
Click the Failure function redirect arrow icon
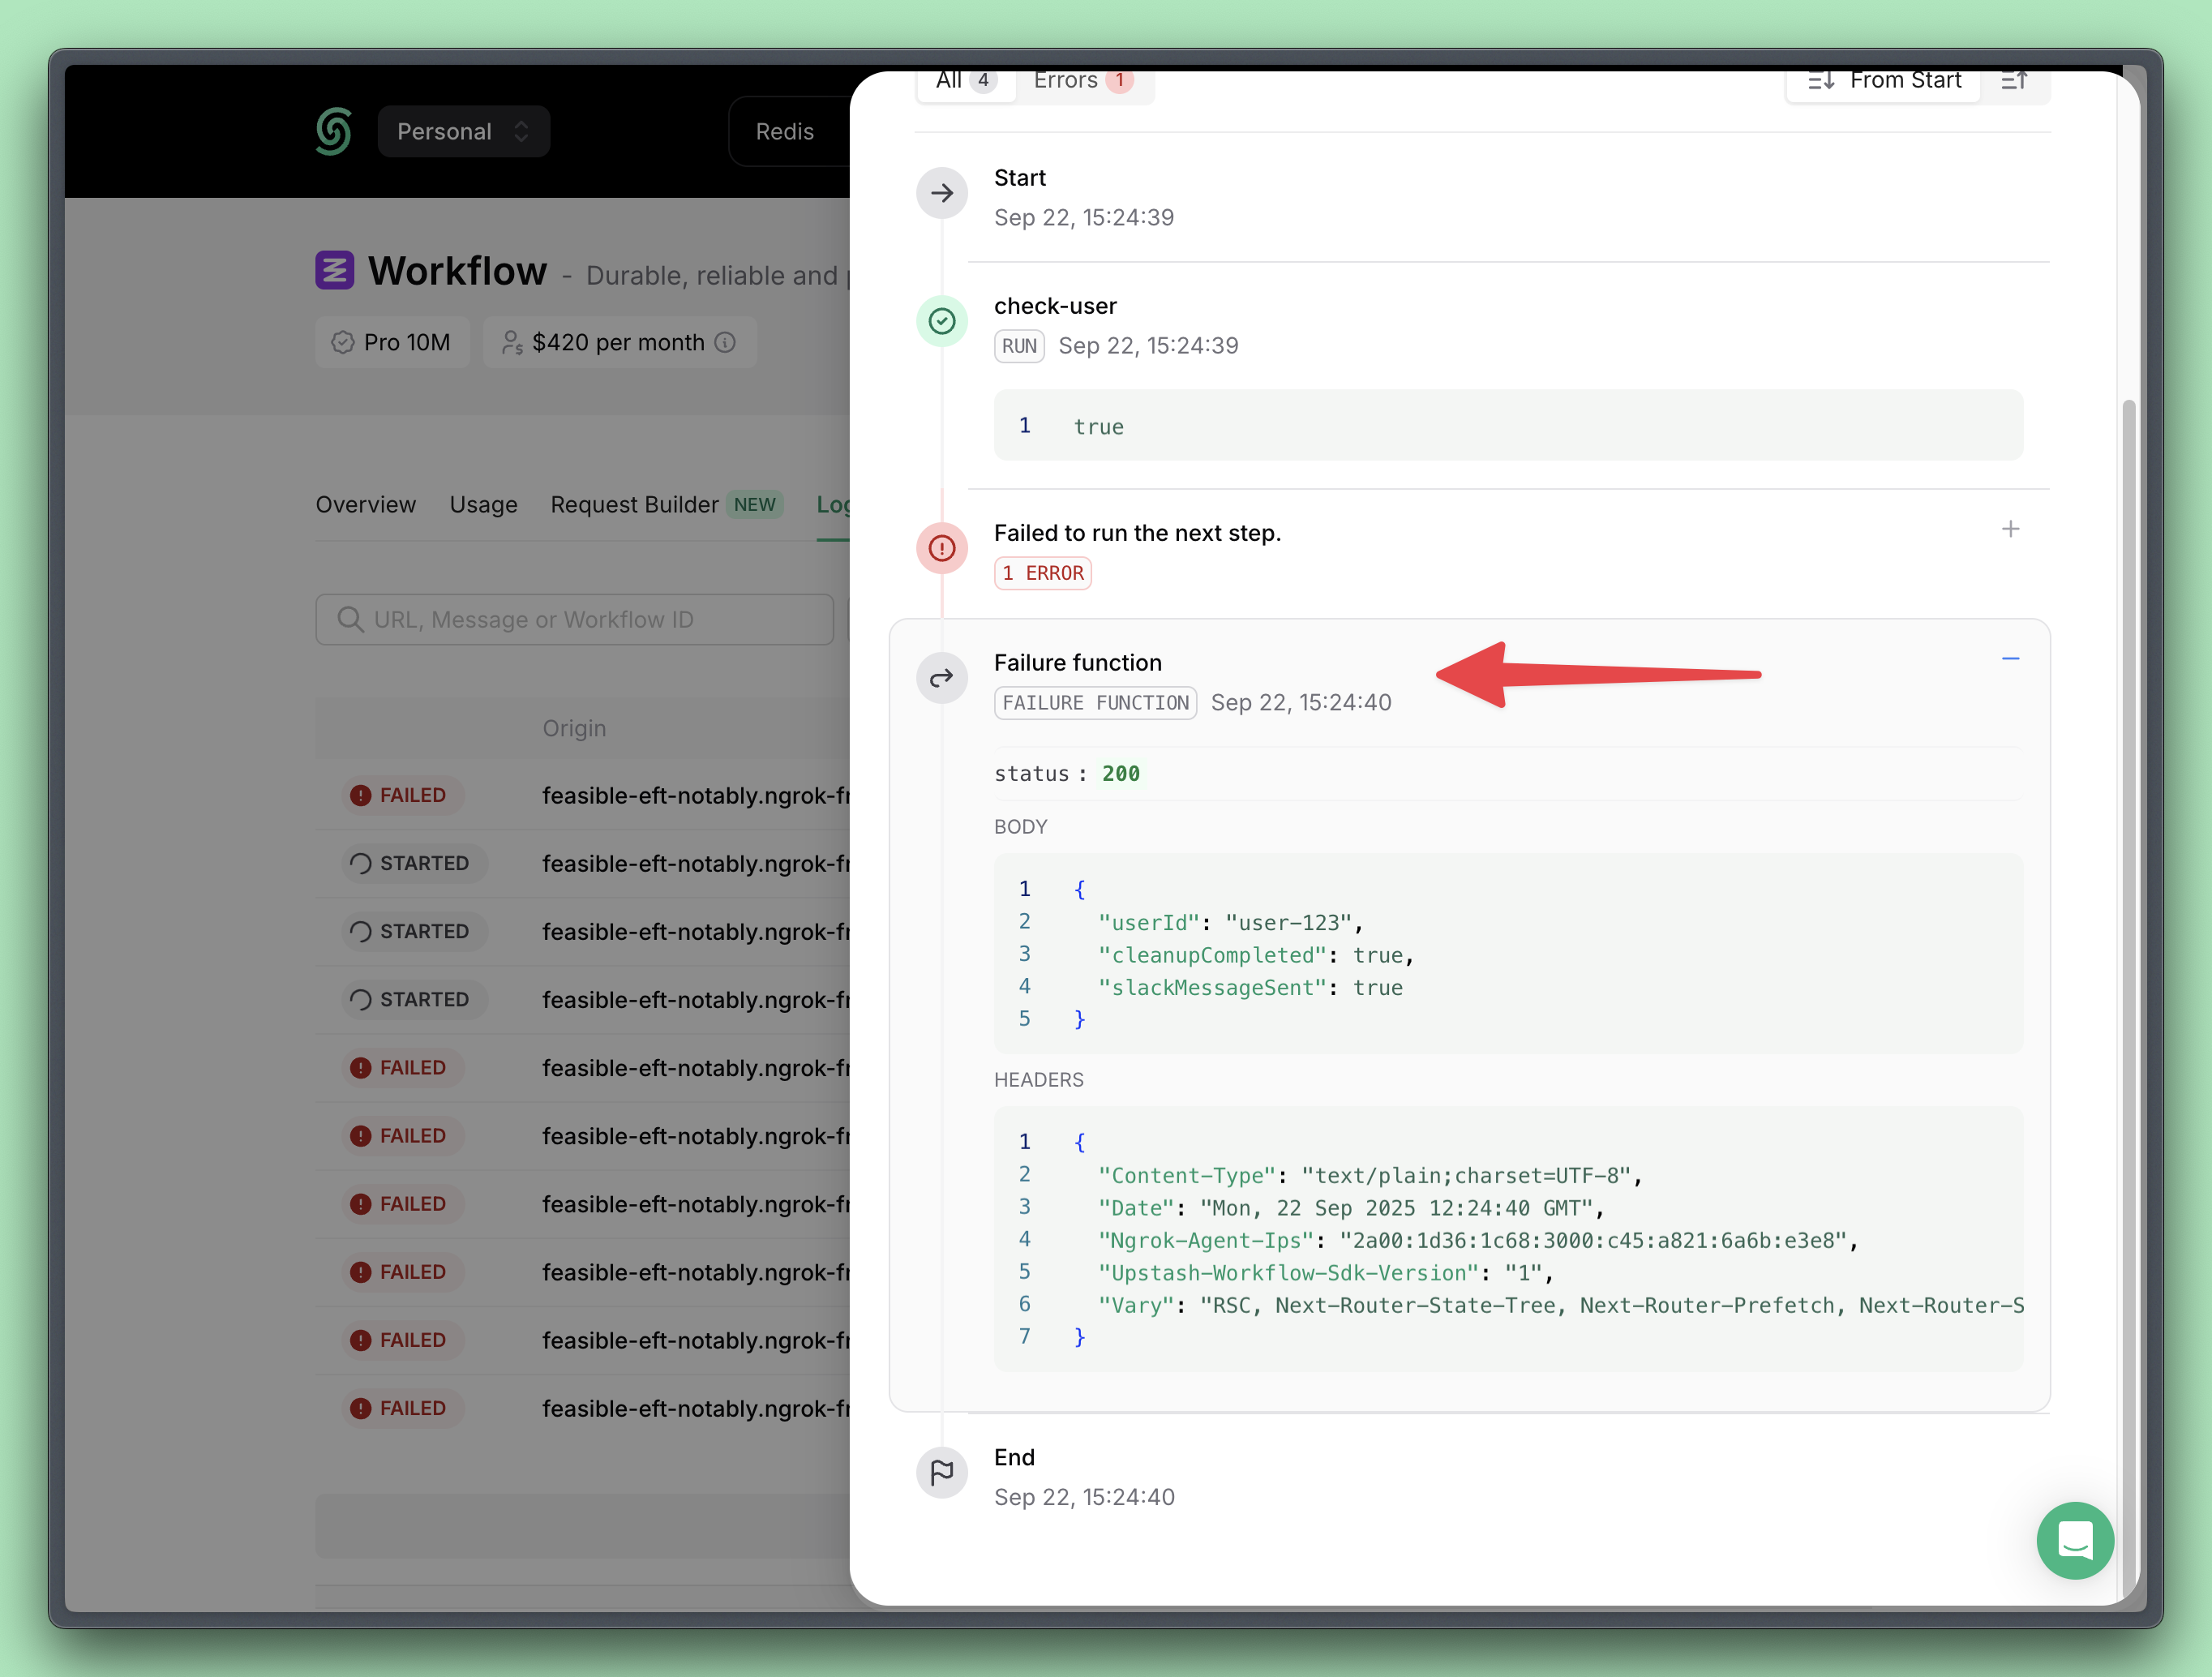click(942, 678)
